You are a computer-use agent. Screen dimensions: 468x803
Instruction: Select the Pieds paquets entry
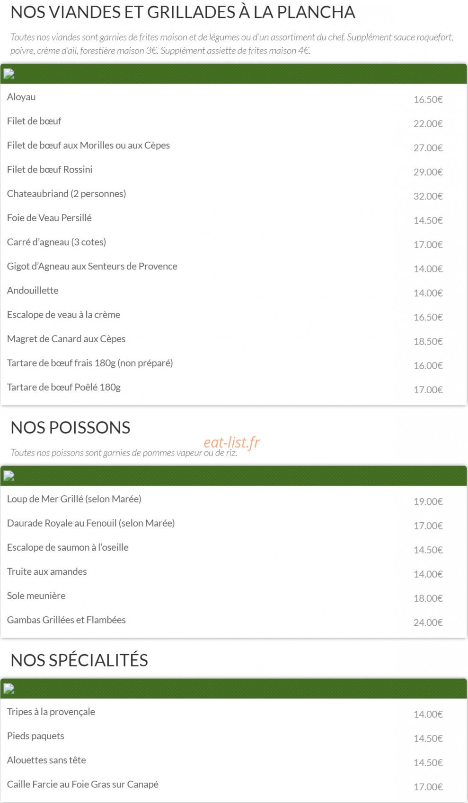pos(35,736)
